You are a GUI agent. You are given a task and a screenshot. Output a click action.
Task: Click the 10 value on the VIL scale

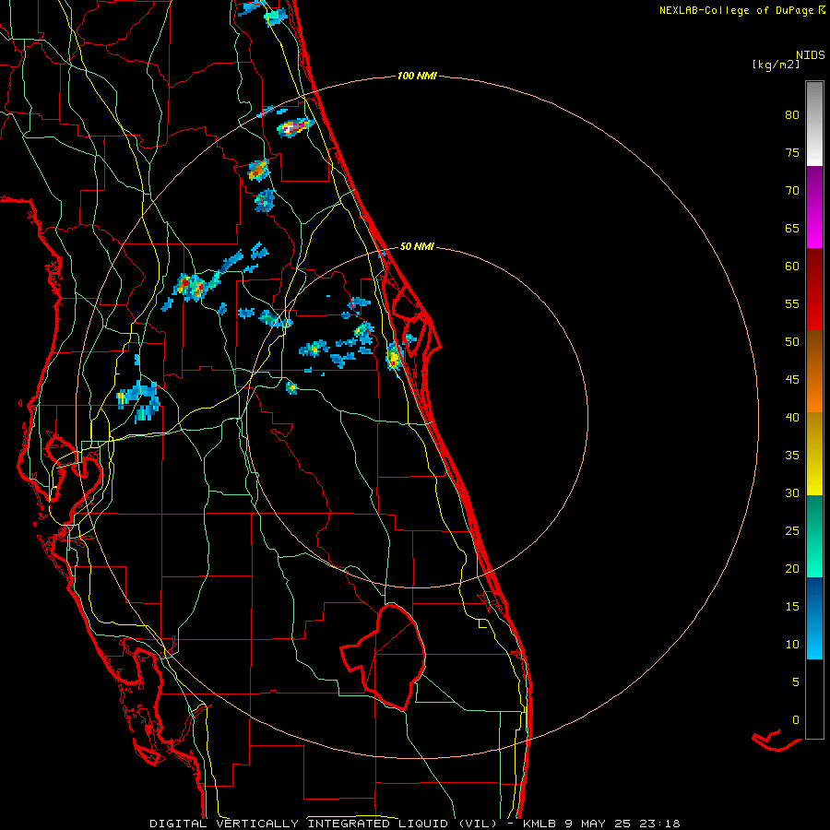792,645
